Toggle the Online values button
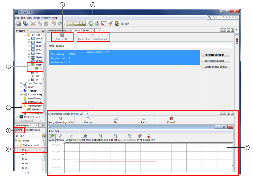 click(19, 130)
